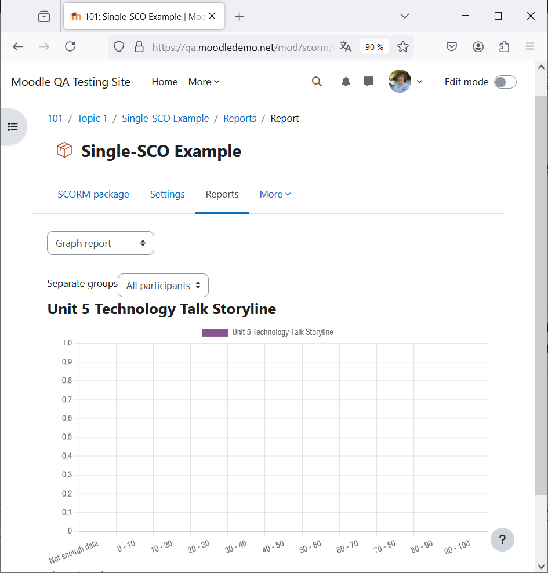Bookmark this page with star icon
The height and width of the screenshot is (573, 548).
[x=403, y=46]
